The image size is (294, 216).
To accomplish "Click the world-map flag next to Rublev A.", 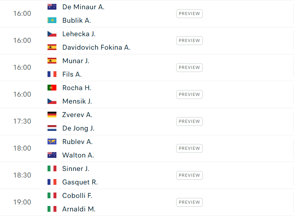I will pyautogui.click(x=52, y=142).
